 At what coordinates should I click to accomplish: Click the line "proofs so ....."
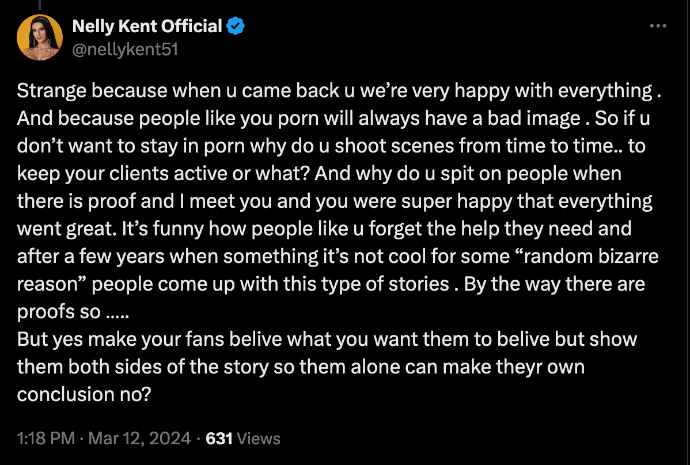tap(73, 311)
